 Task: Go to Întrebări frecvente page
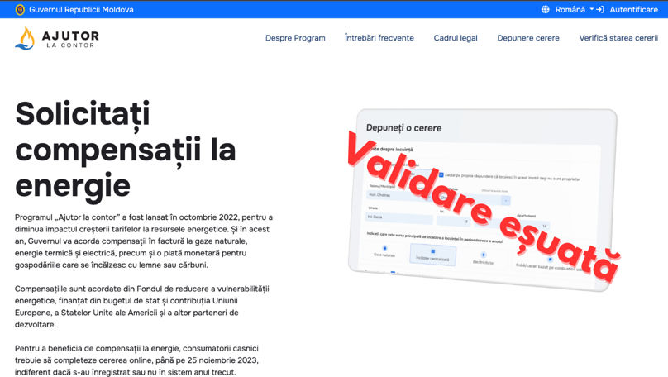pos(379,38)
